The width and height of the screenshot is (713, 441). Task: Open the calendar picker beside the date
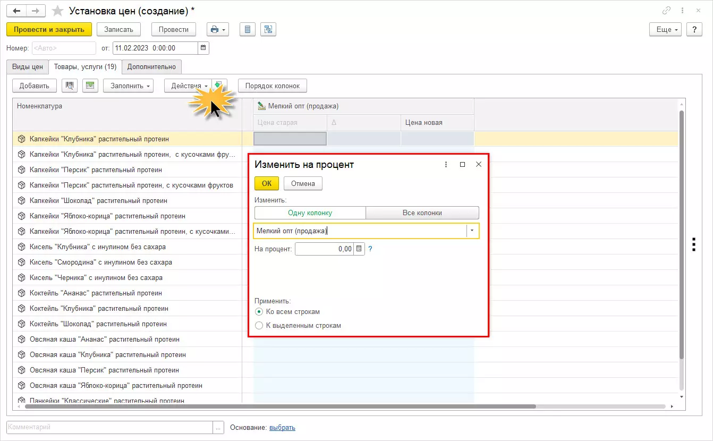point(203,48)
